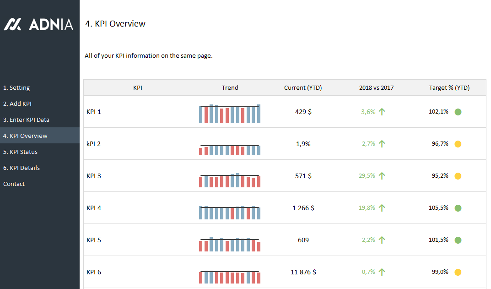Go to 2. Add KPI
The width and height of the screenshot is (491, 289).
pos(17,104)
